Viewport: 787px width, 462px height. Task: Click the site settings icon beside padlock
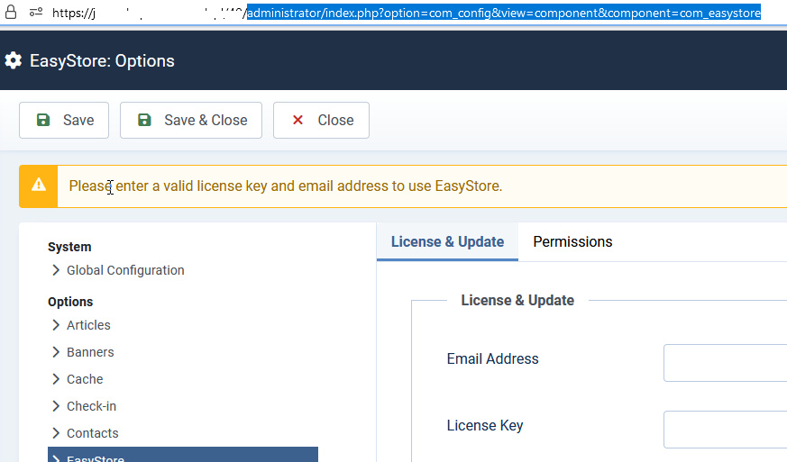(x=36, y=13)
